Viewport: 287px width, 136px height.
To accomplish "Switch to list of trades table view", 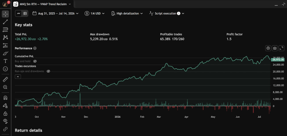I will (25, 13).
